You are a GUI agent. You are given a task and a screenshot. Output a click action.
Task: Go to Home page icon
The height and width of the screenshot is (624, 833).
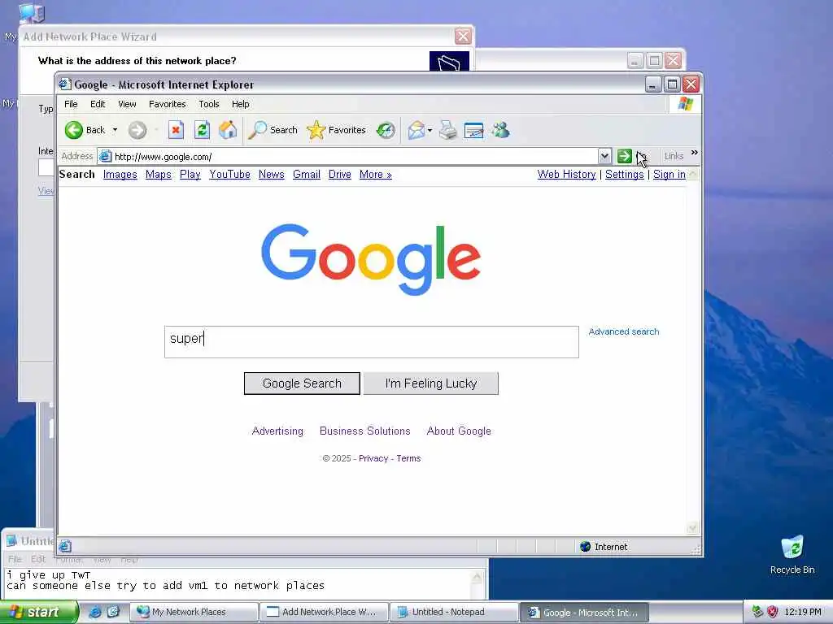point(228,130)
